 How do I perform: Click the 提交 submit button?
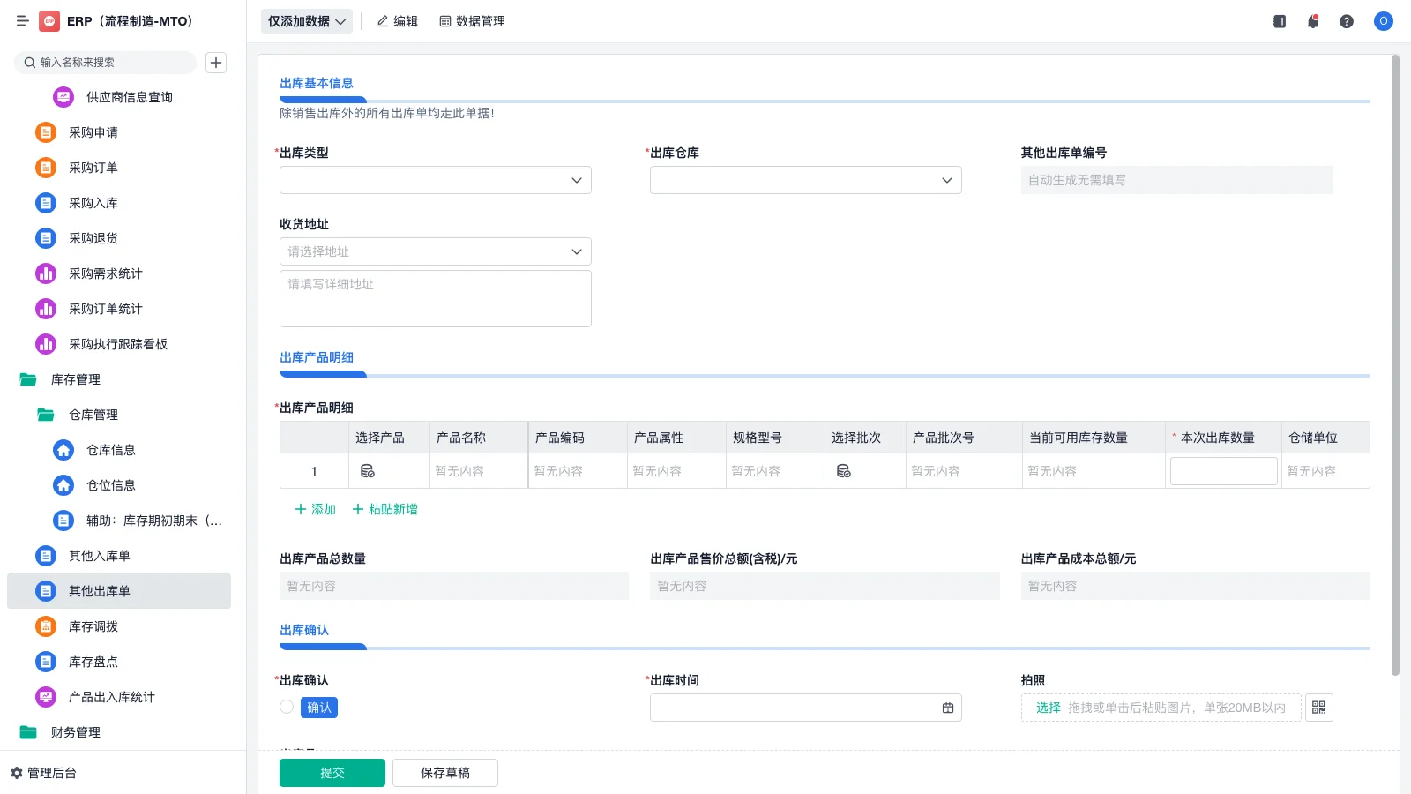click(332, 772)
